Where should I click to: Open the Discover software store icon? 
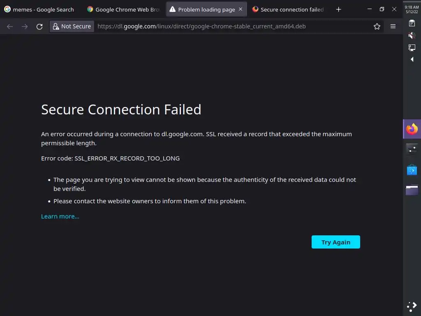(412, 170)
